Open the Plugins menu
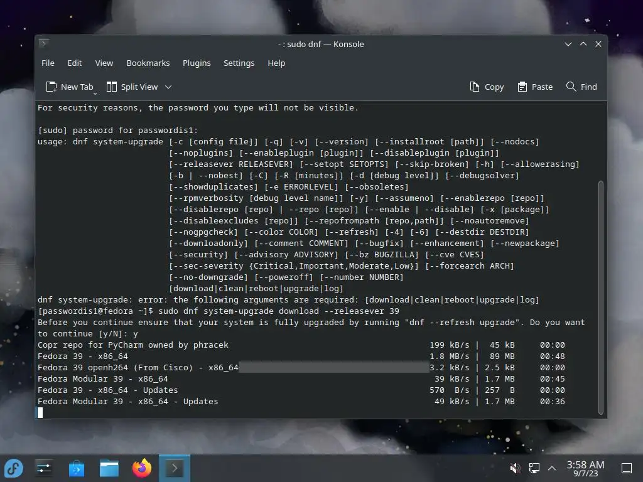Viewport: 643px width, 482px height. [x=197, y=63]
